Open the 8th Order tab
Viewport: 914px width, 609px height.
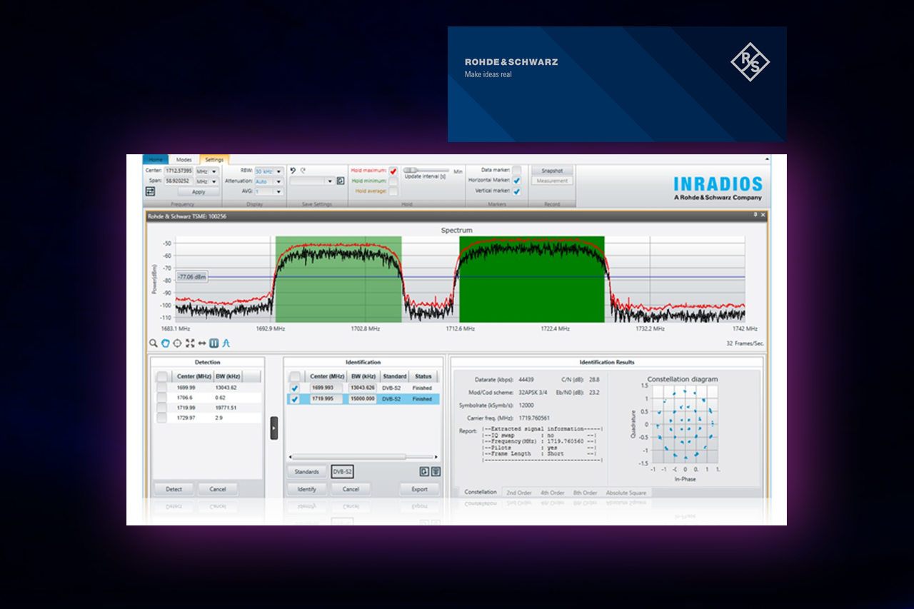point(586,493)
